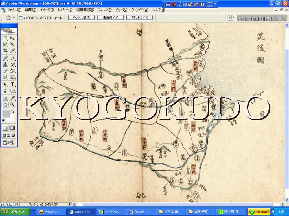Open the 段落 palette tab in the well
This screenshot has width=289, height=216.
(256, 19)
